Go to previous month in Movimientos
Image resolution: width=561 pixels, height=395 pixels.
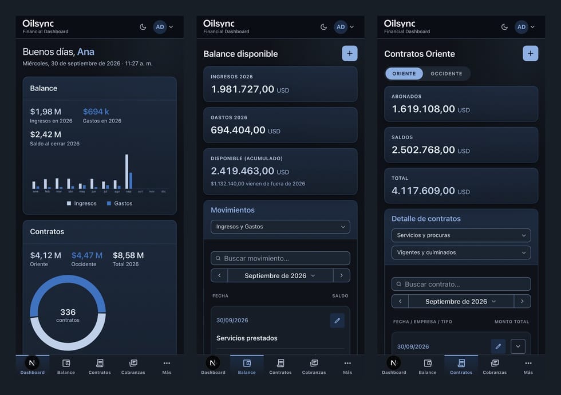tap(219, 275)
